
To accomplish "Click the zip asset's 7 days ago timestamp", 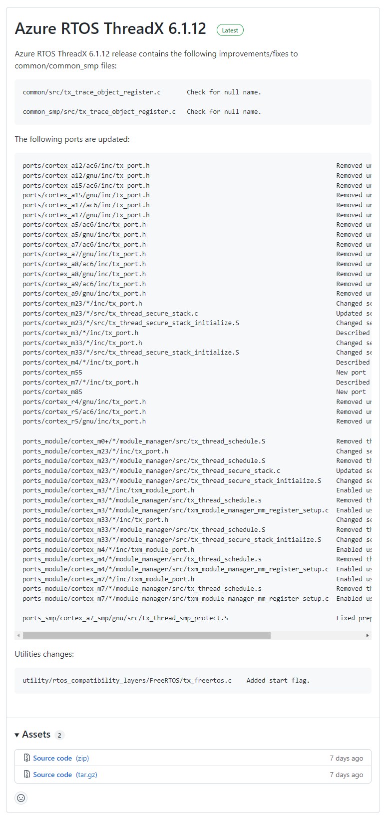I will point(347,758).
